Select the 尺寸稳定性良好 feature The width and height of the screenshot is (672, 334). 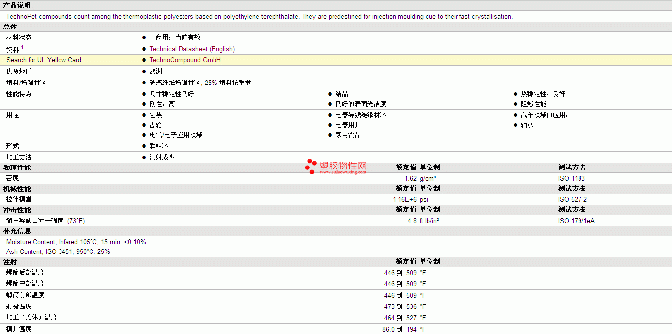(172, 94)
